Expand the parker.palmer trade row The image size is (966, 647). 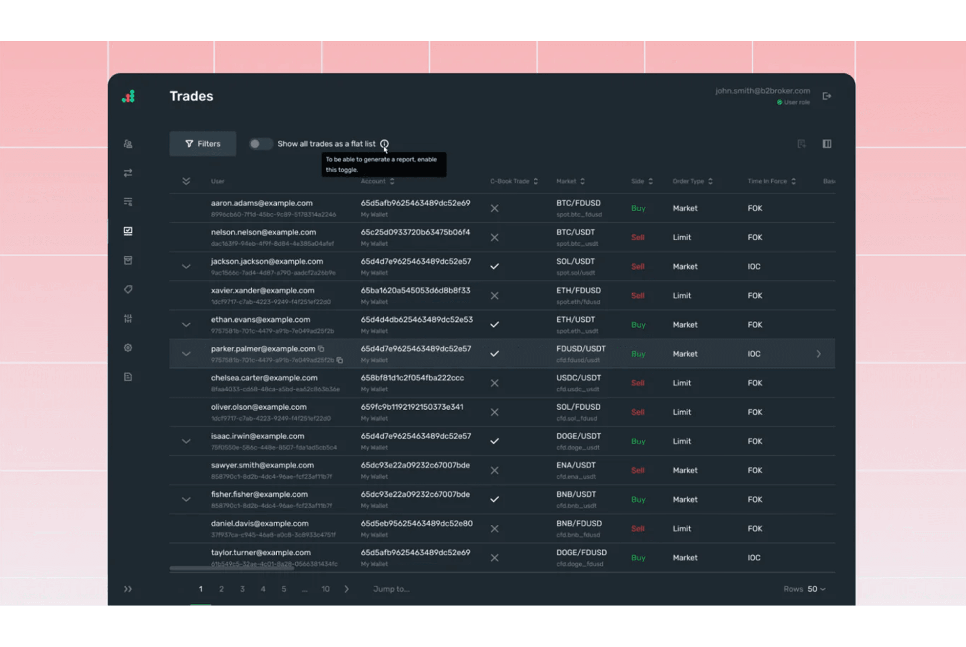coord(186,354)
